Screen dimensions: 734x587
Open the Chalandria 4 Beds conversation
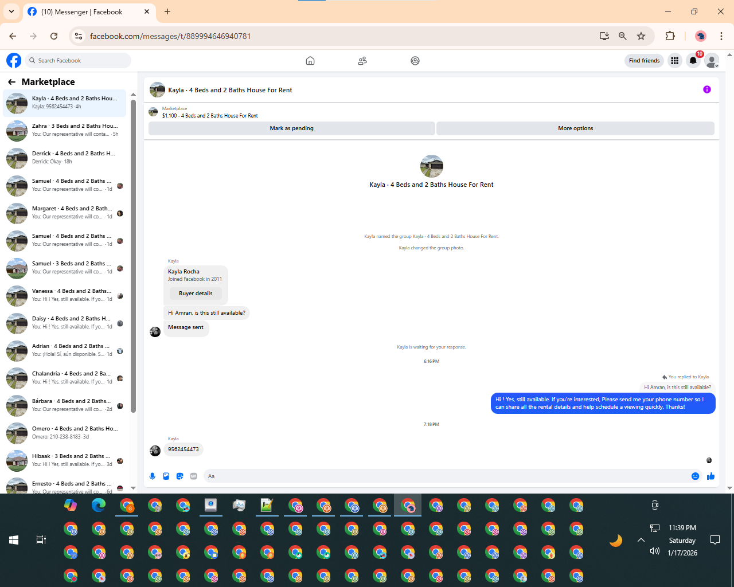click(x=64, y=378)
